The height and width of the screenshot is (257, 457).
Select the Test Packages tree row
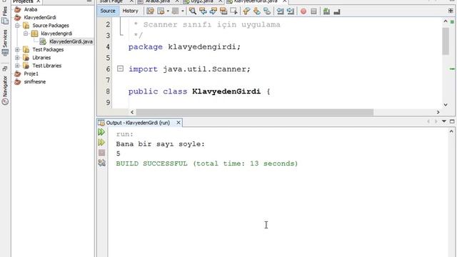48,49
